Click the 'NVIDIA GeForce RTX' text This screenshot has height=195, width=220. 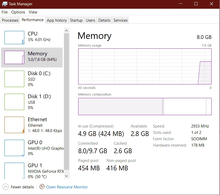(46, 171)
